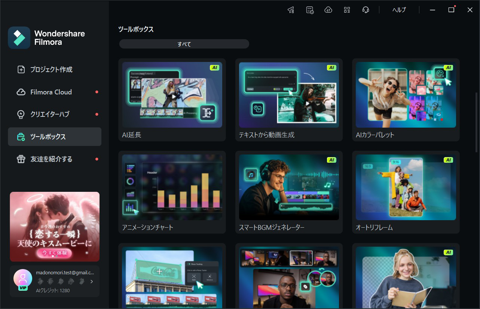This screenshot has height=309, width=480.
Task: Click the クリエイターハブ lightbulb icon
Action: (x=21, y=114)
